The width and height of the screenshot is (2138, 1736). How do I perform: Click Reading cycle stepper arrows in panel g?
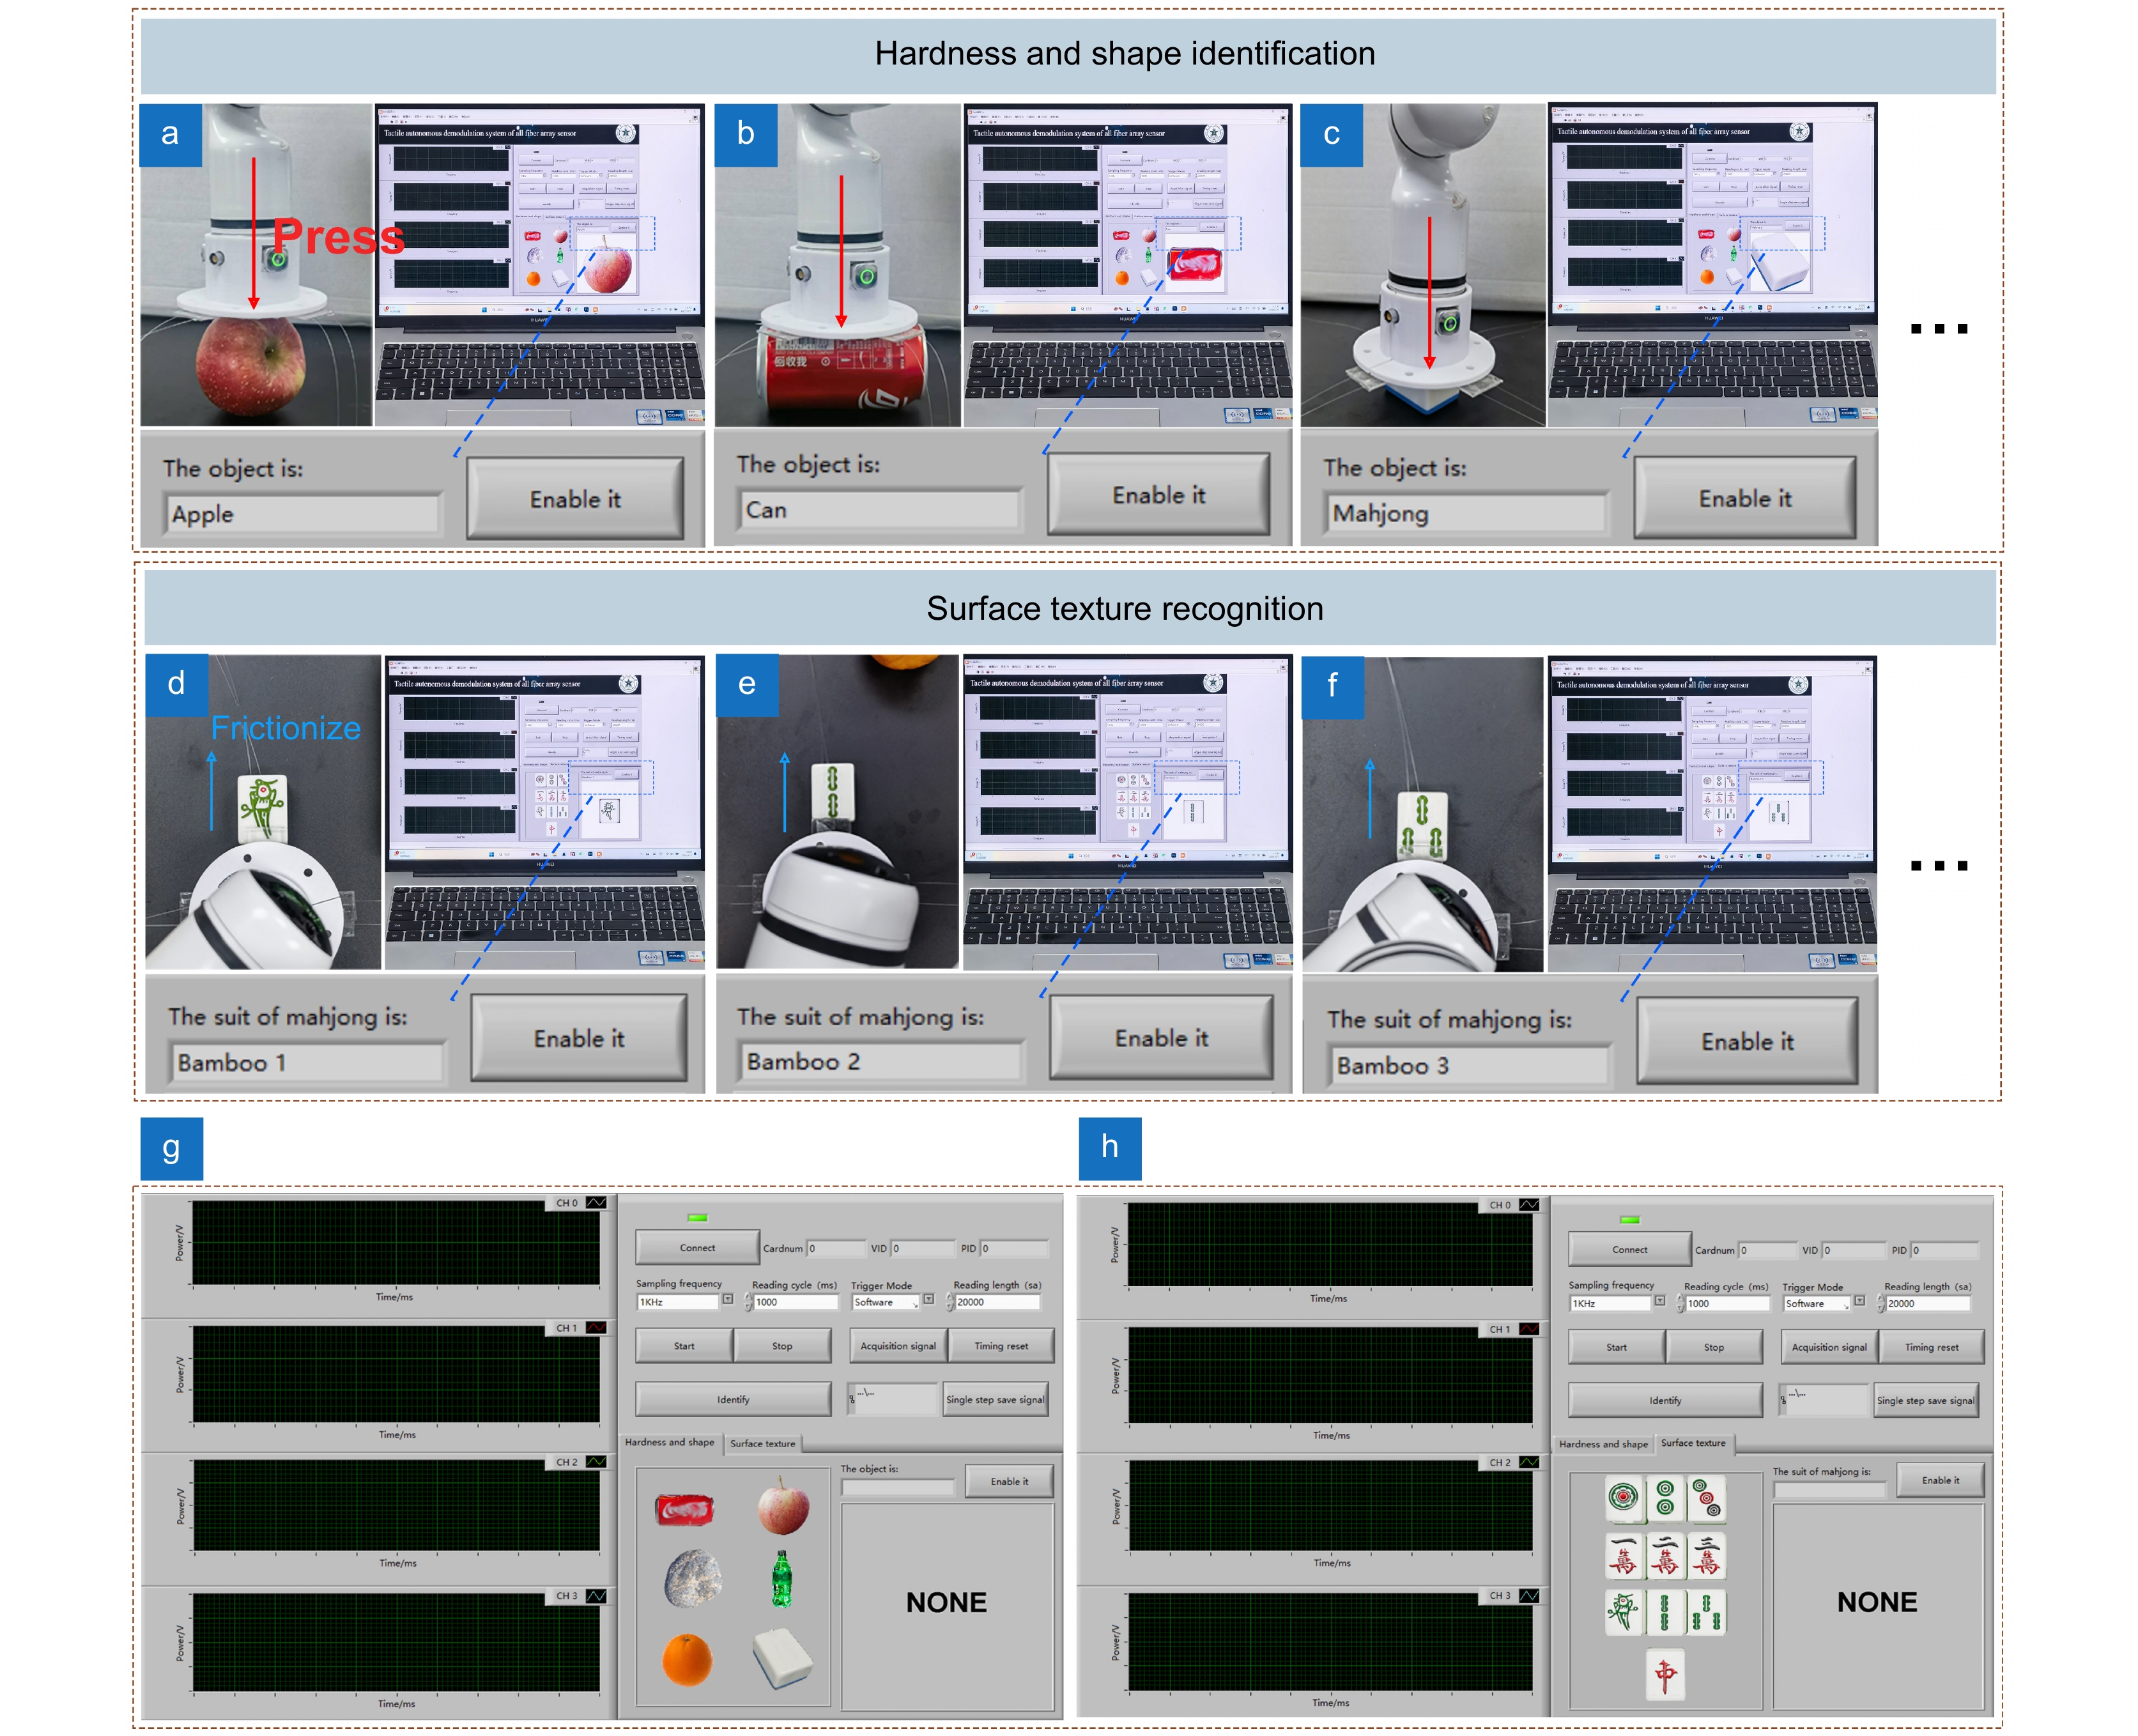[748, 1302]
